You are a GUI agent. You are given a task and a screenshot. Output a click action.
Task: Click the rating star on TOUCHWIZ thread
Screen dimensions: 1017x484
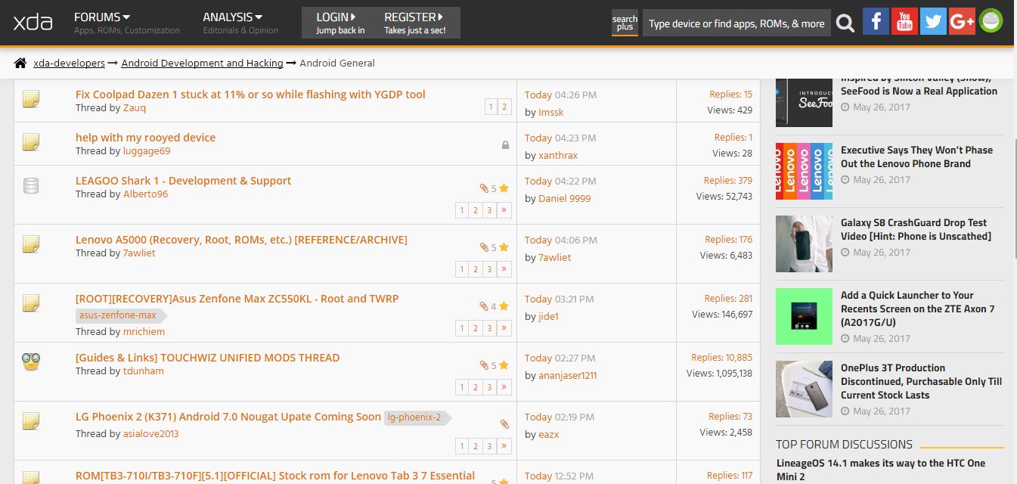tap(504, 365)
